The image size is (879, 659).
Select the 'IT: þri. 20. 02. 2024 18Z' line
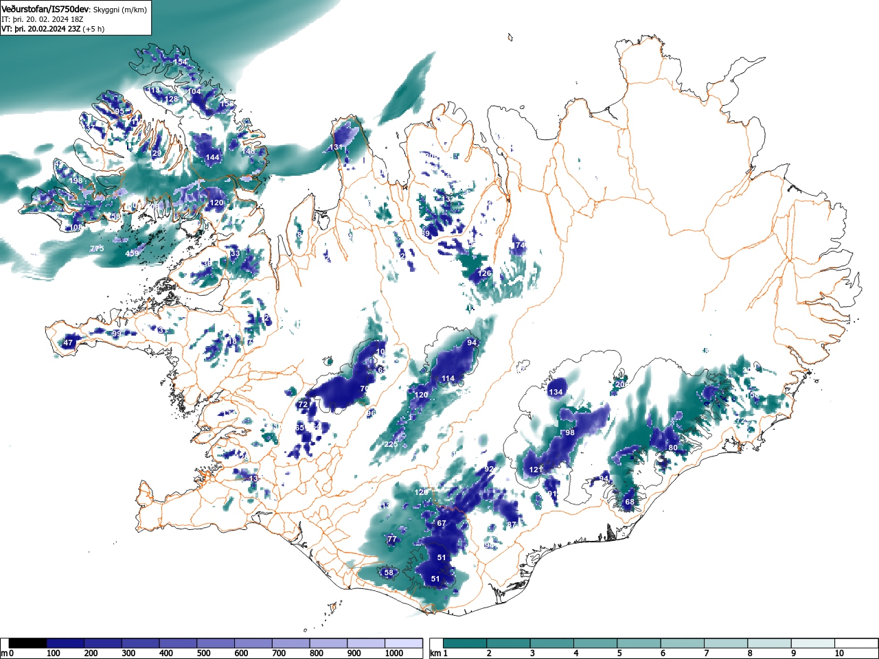[x=43, y=19]
